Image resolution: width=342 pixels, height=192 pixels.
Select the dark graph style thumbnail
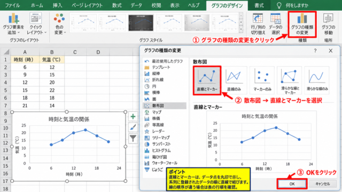tap(141, 22)
